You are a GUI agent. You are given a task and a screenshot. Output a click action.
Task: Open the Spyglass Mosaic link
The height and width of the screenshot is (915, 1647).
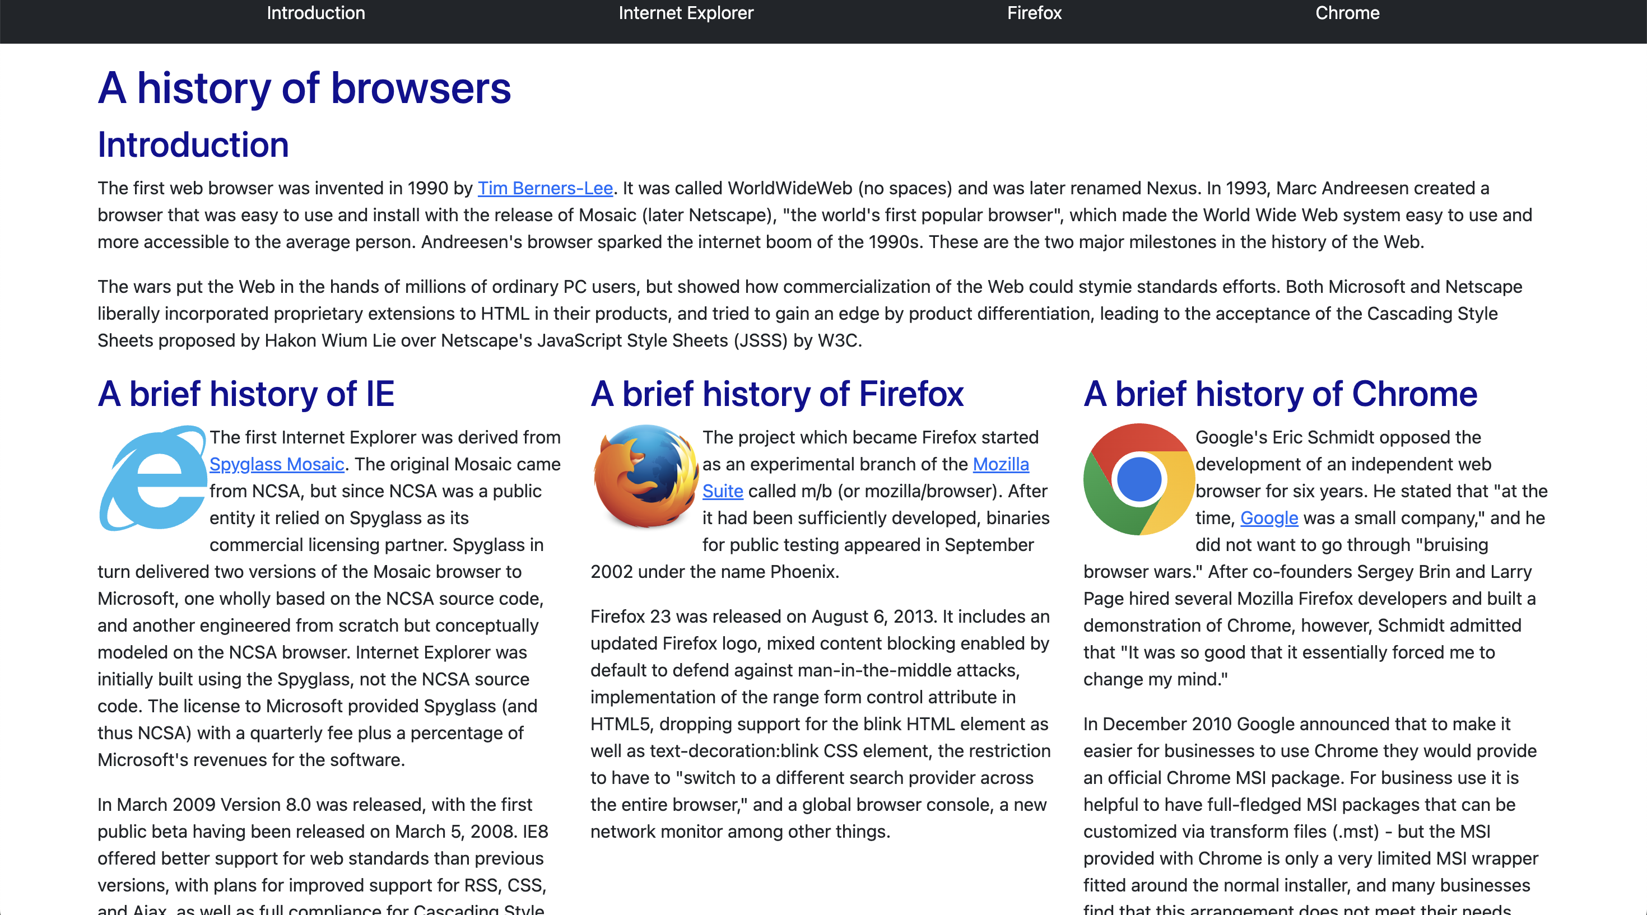click(277, 464)
